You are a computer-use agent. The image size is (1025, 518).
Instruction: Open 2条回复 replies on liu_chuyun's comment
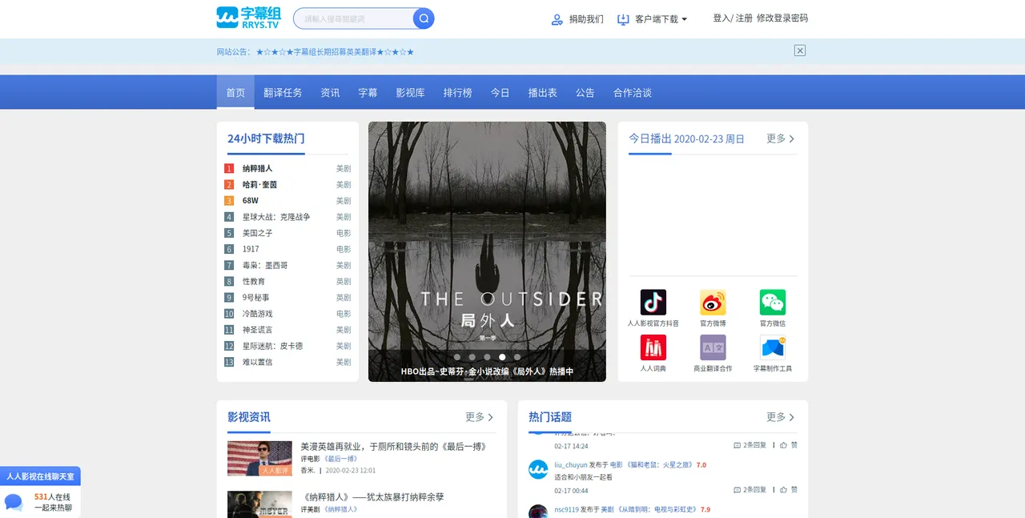coord(750,490)
